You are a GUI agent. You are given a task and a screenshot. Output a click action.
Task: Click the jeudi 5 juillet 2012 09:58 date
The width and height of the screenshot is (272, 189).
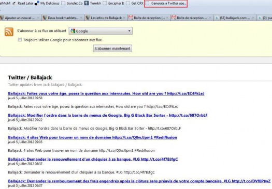(25, 98)
